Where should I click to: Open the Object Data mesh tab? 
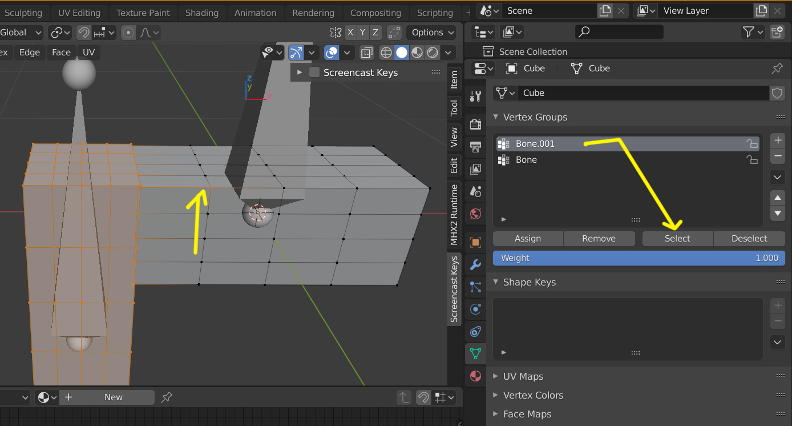click(475, 354)
